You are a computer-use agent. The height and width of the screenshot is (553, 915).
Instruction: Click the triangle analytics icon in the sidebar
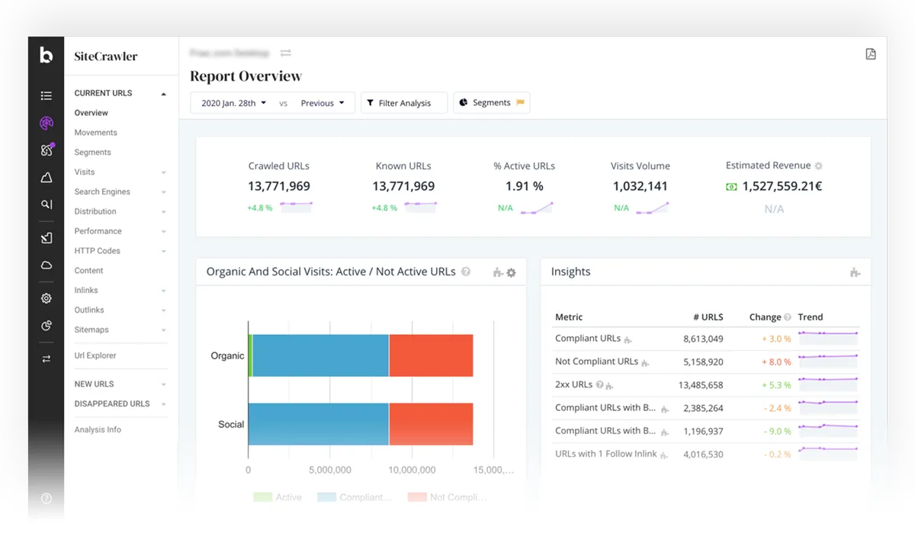[47, 178]
